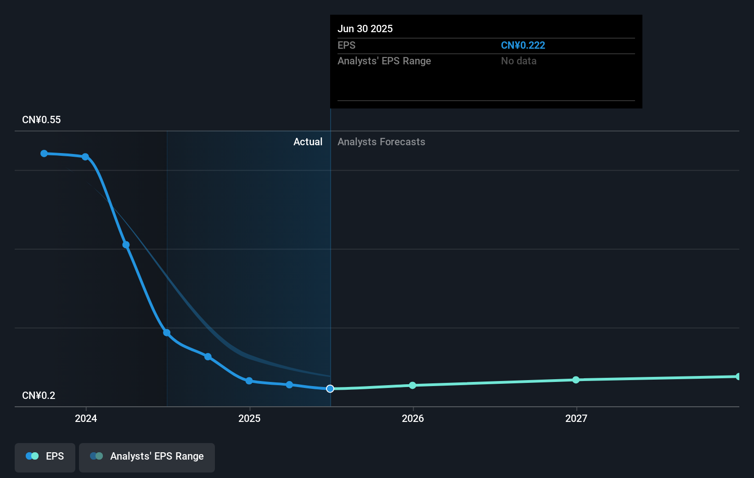Select the Jun 30 2025 highlighted data point
Image resolution: width=754 pixels, height=478 pixels.
tap(330, 389)
